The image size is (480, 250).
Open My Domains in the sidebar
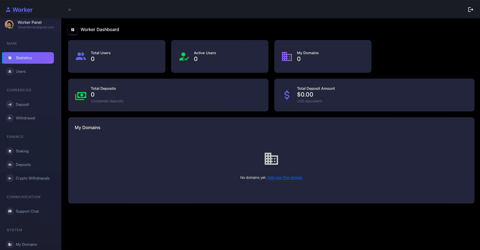pos(26,244)
